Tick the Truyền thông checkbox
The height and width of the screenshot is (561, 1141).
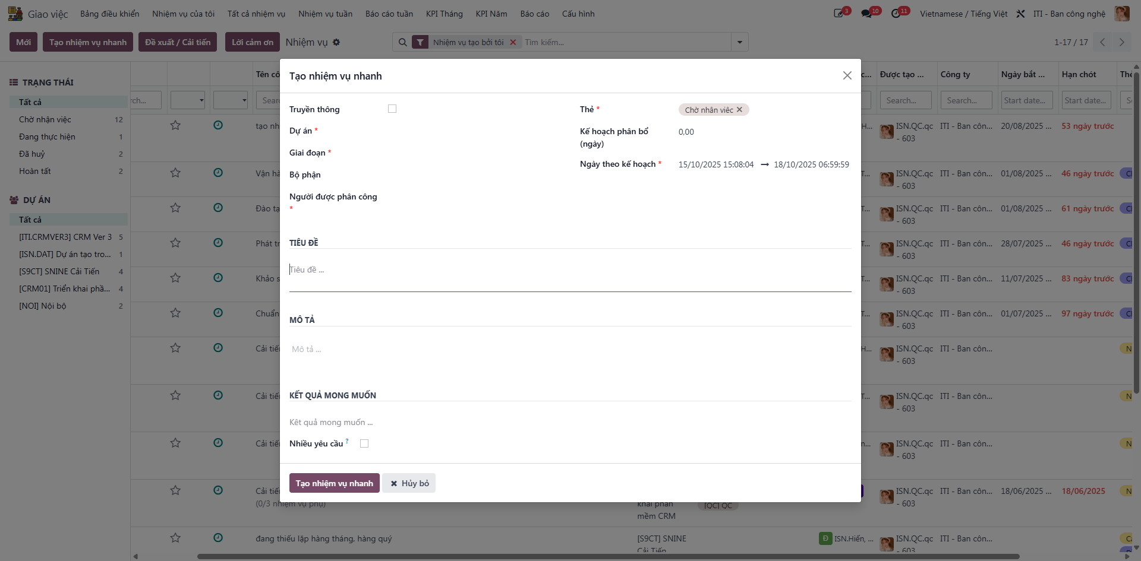(392, 109)
